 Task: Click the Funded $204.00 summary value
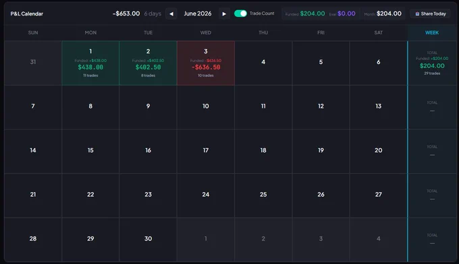click(313, 13)
